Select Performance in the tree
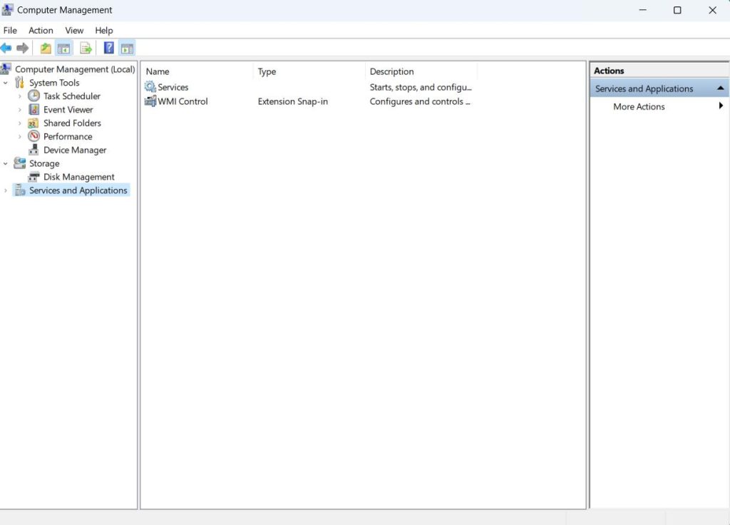This screenshot has height=525, width=730. [68, 136]
